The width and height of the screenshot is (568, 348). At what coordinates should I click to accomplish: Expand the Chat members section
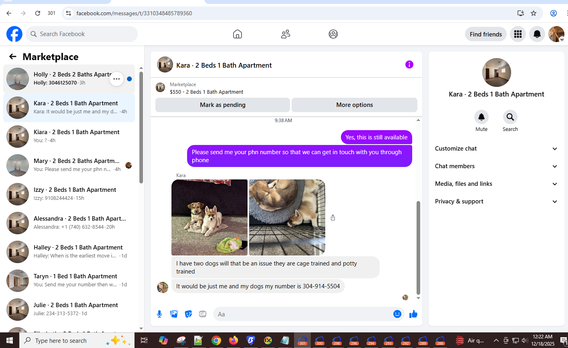[x=496, y=166]
